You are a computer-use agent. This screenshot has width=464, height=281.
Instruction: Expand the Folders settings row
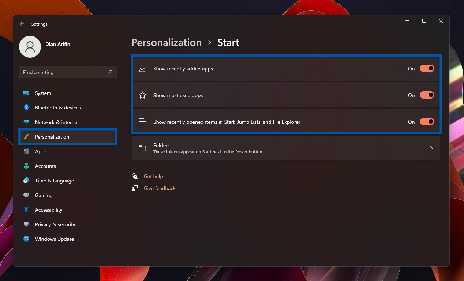285,148
